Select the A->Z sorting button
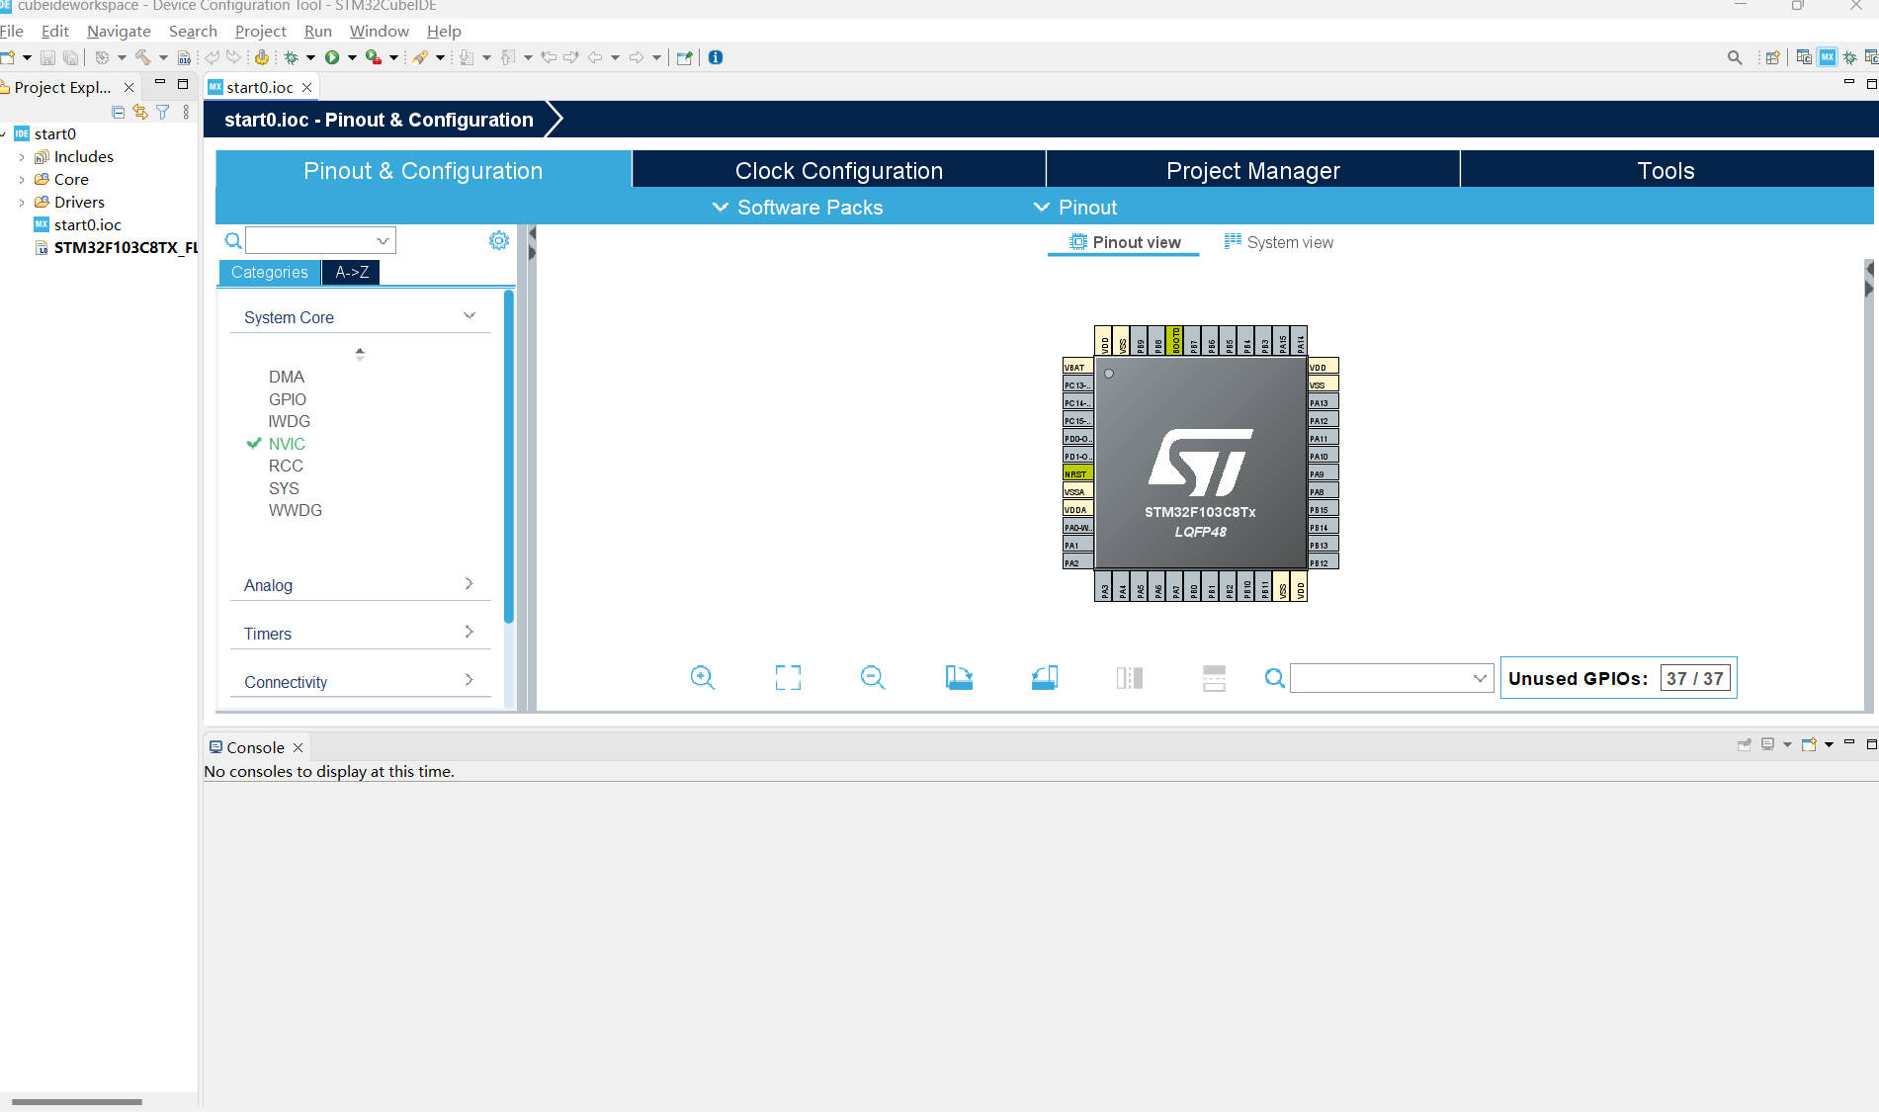 coord(352,272)
